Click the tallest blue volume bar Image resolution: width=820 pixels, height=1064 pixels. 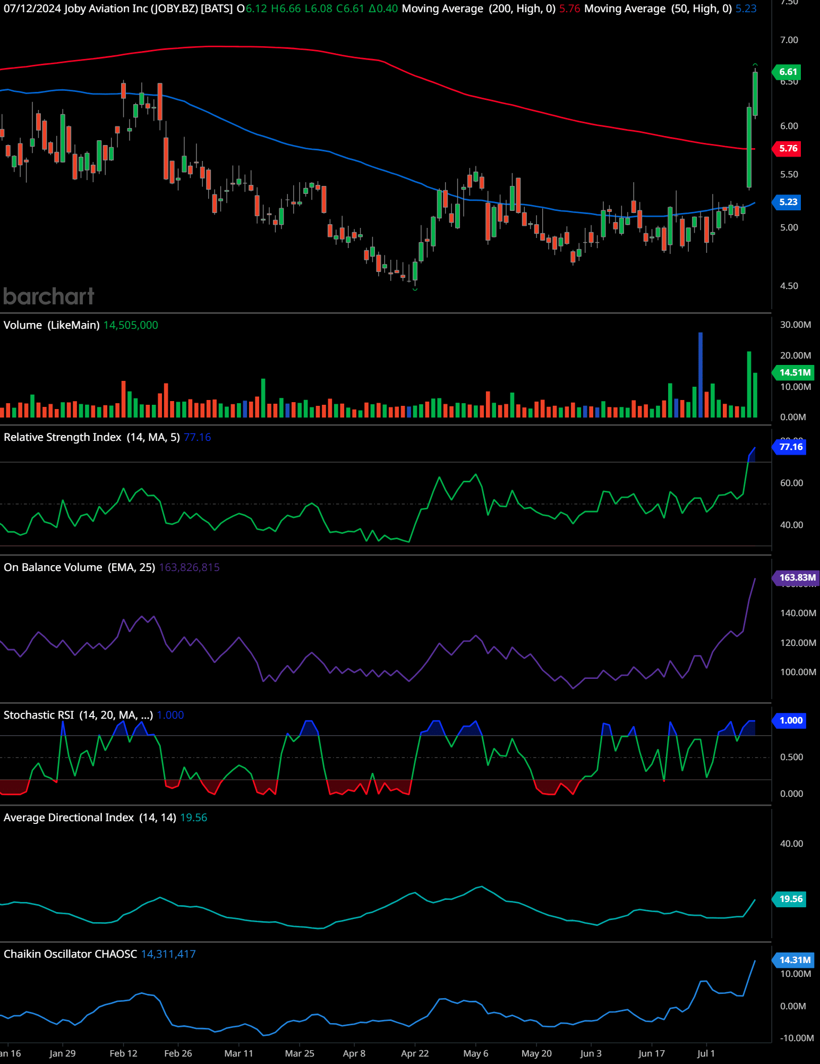pyautogui.click(x=701, y=374)
